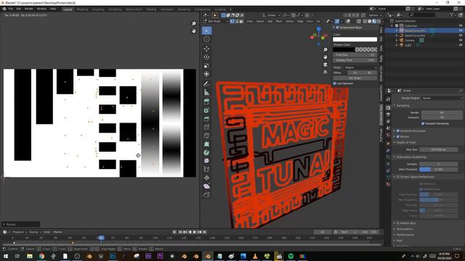
Task: Open the Render menu
Action: point(29,9)
